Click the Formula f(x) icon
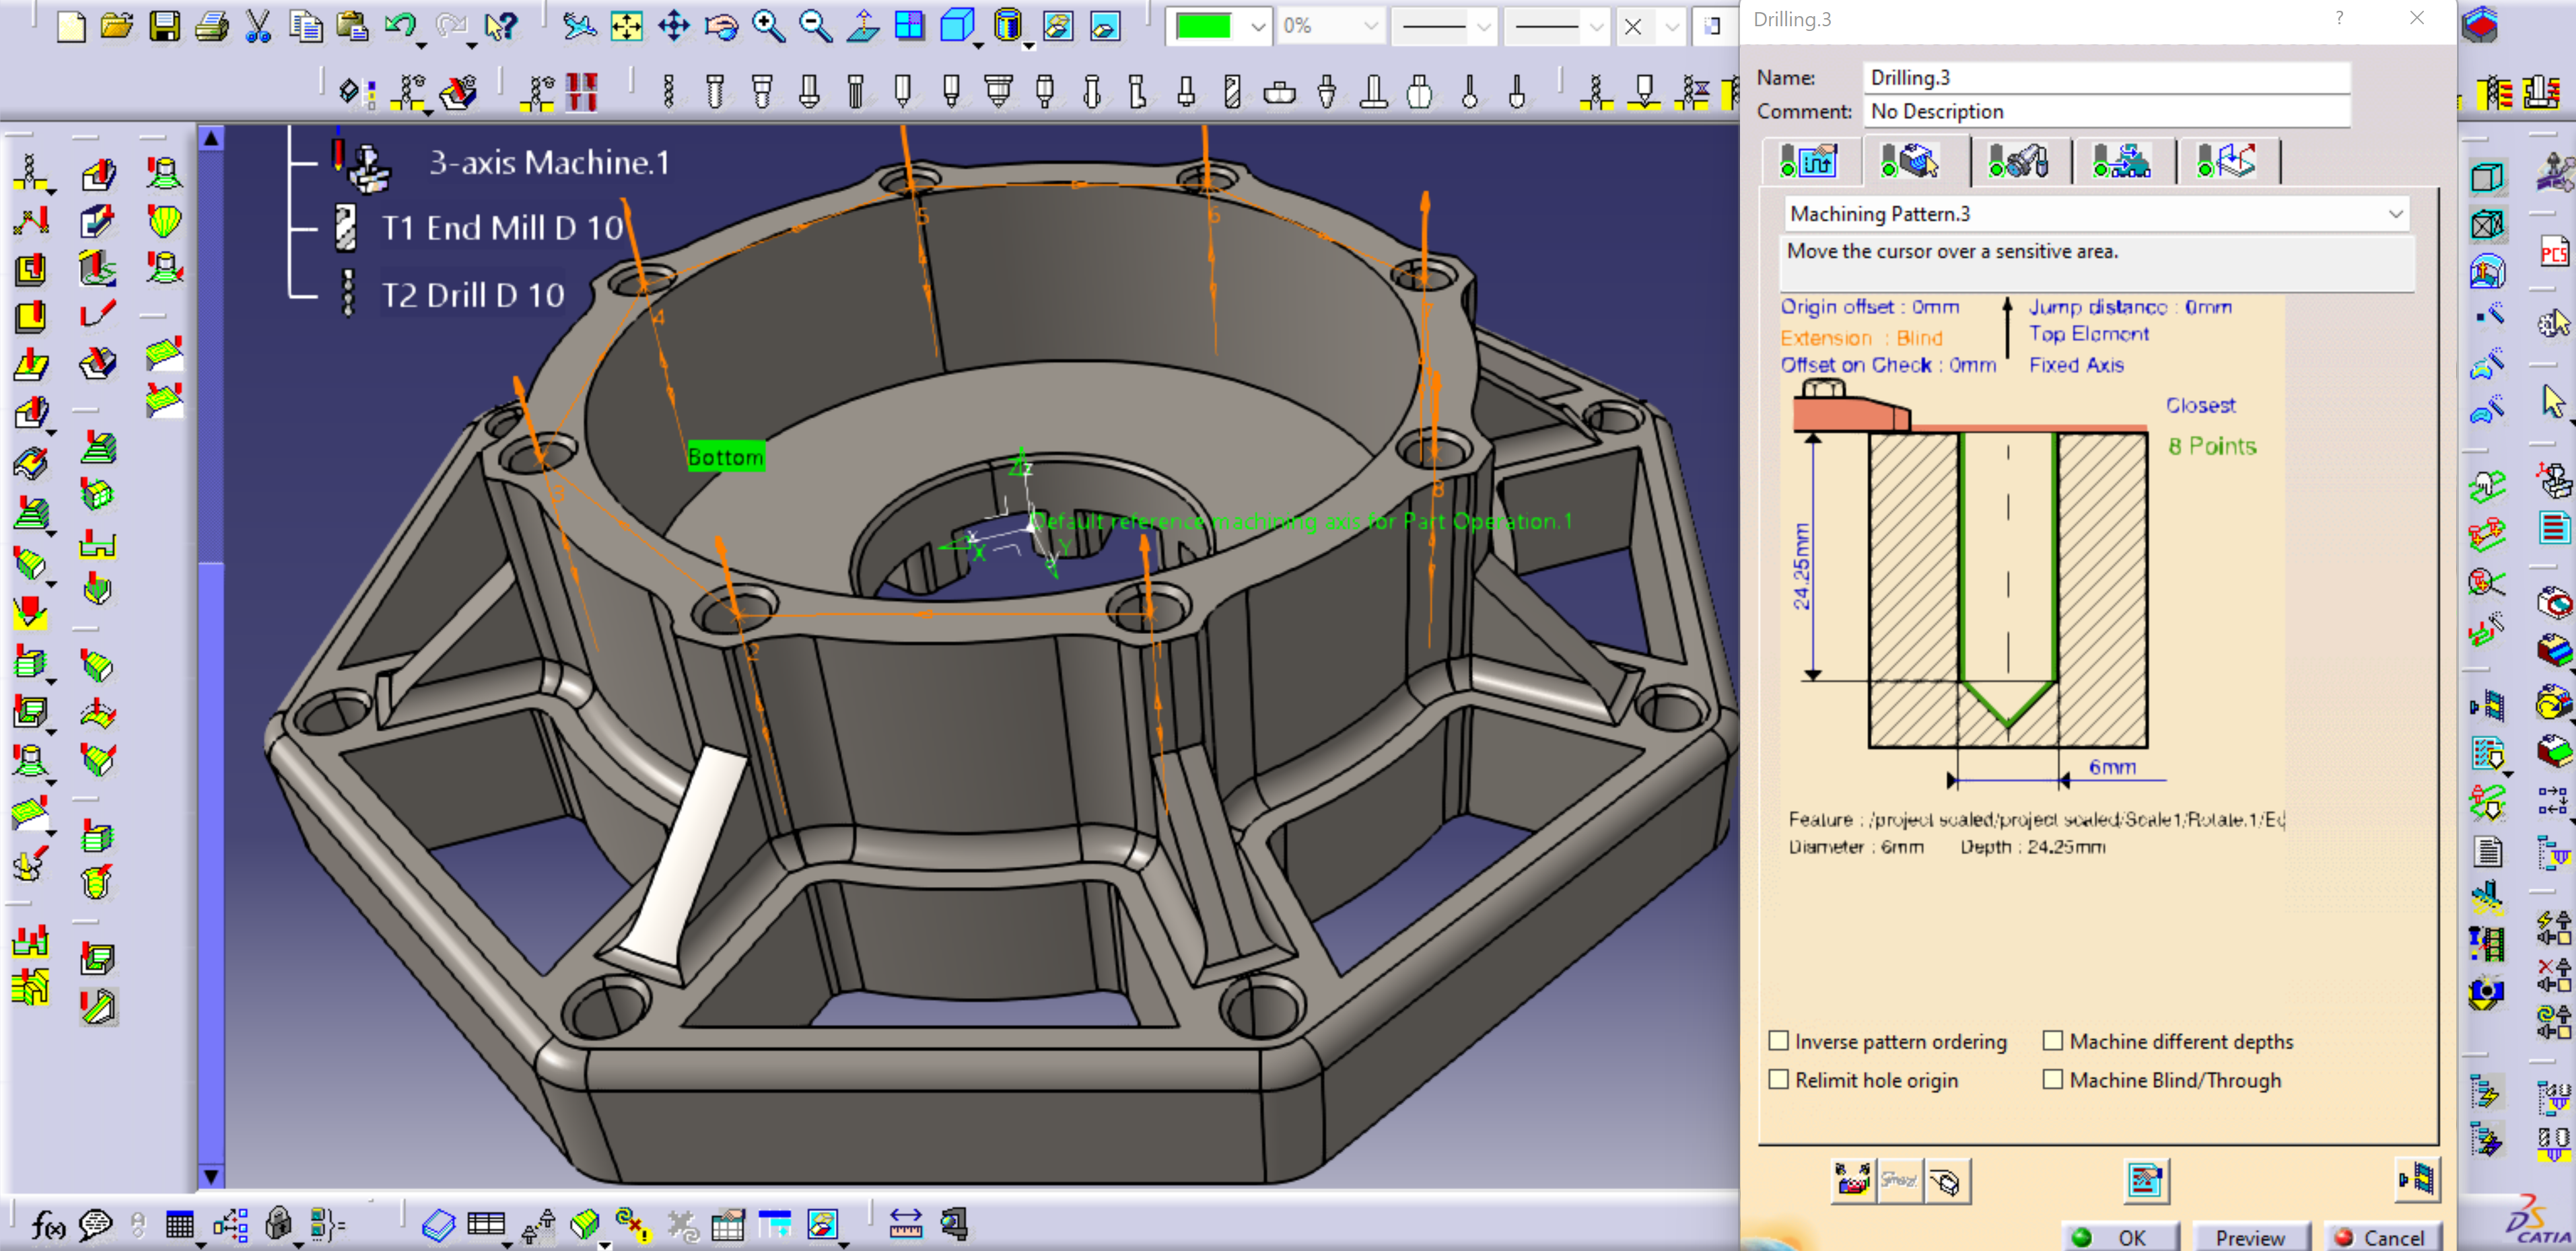 (x=46, y=1224)
